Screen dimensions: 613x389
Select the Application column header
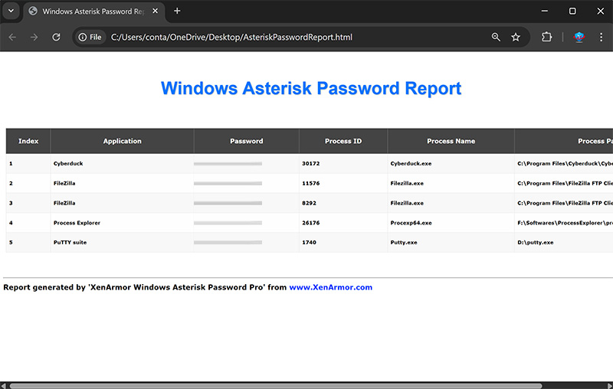click(x=122, y=141)
